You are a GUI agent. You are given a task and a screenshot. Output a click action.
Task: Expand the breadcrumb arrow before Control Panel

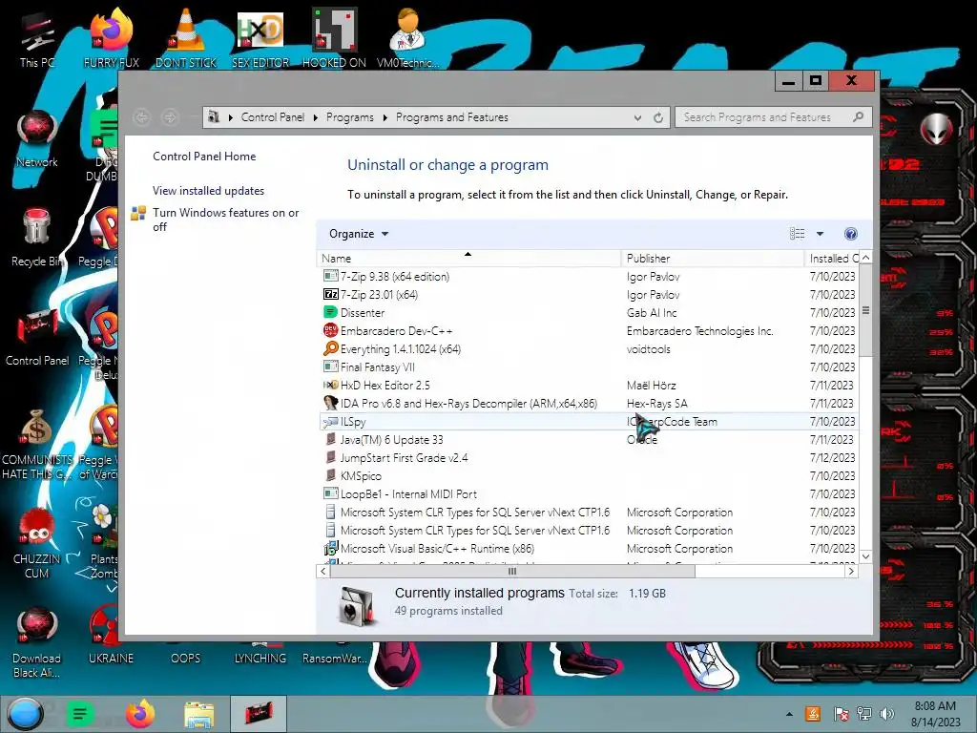(231, 117)
